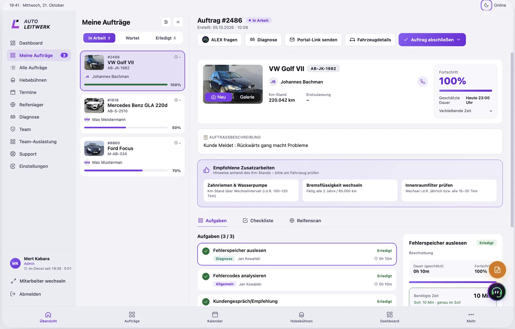Click ALEX fragen button
This screenshot has width=515, height=329.
pyautogui.click(x=220, y=40)
